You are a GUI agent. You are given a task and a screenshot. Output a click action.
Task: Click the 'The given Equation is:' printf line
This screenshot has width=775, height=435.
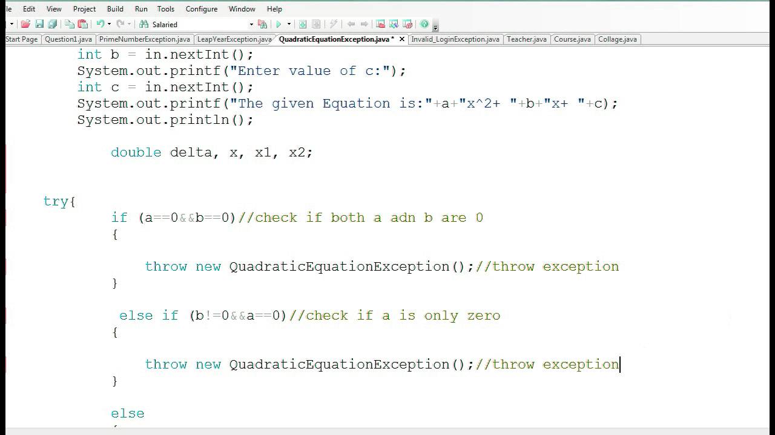348,103
